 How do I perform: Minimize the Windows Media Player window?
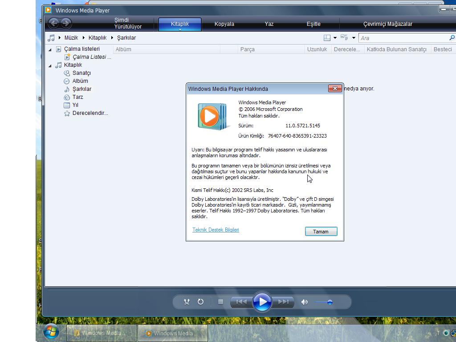pyautogui.click(x=444, y=9)
